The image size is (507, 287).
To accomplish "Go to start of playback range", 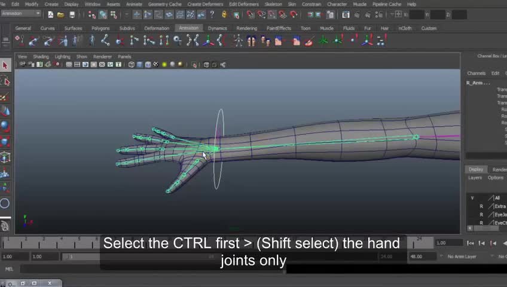I will tap(471, 243).
